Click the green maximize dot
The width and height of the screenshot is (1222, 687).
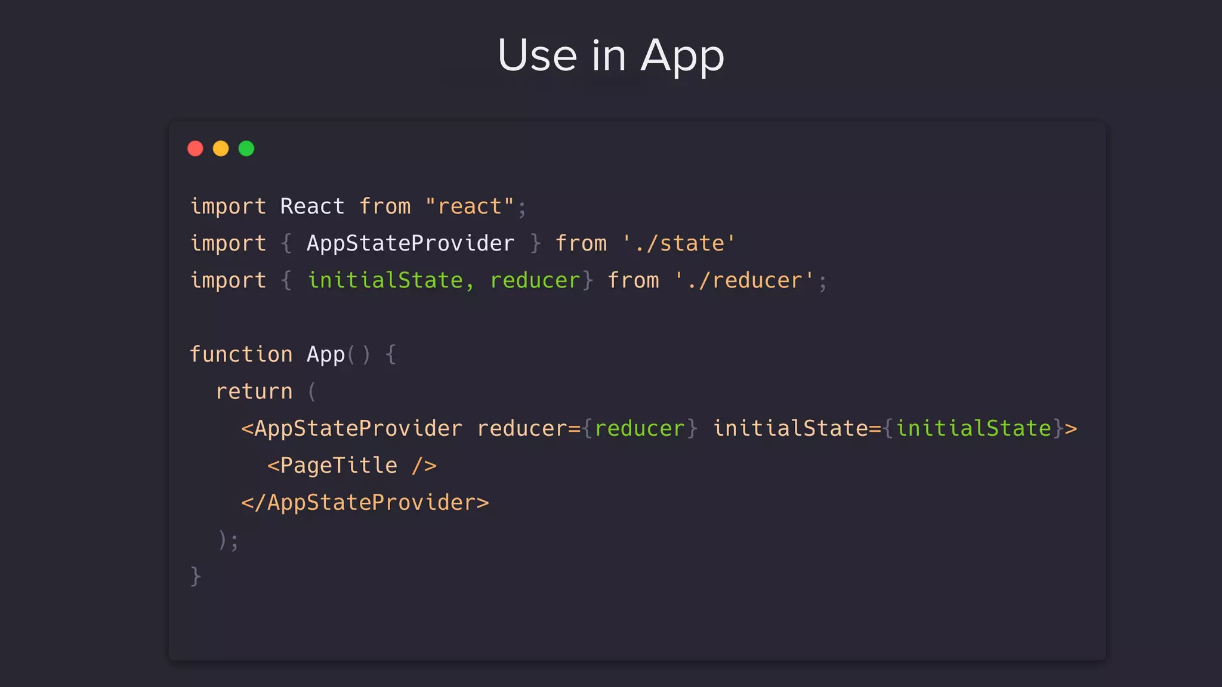(246, 148)
